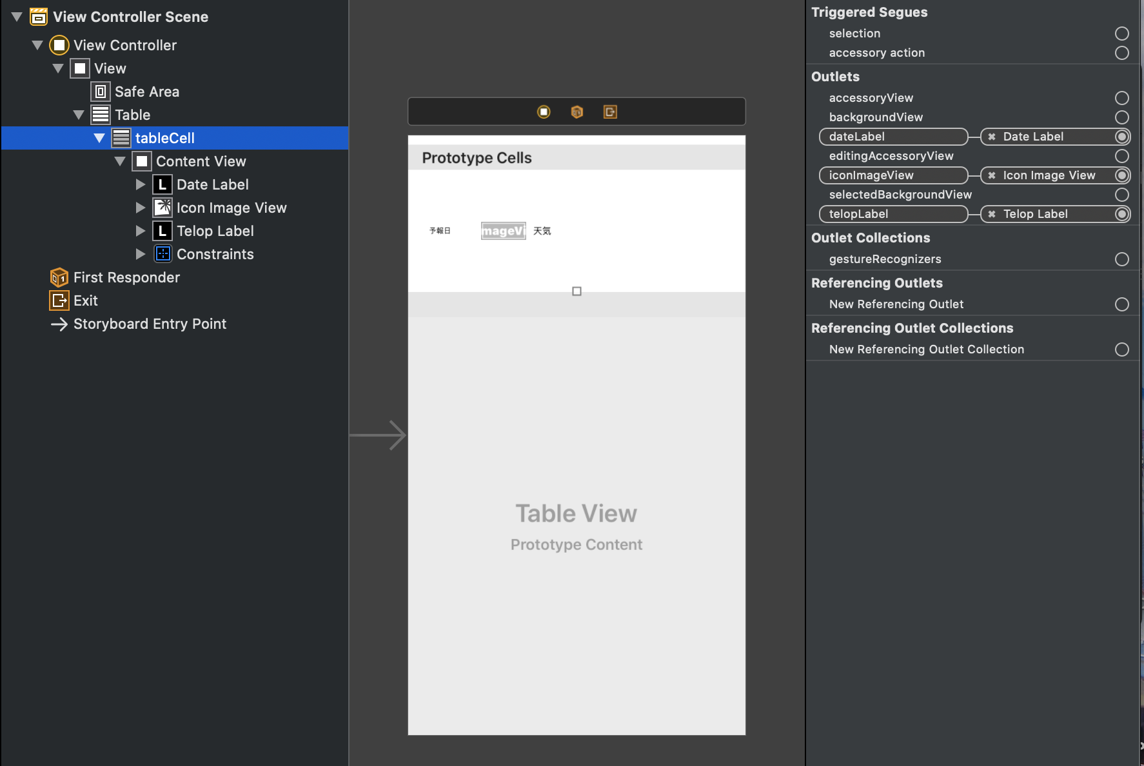Collapse the tableCell disclosure triangle

[x=99, y=138]
